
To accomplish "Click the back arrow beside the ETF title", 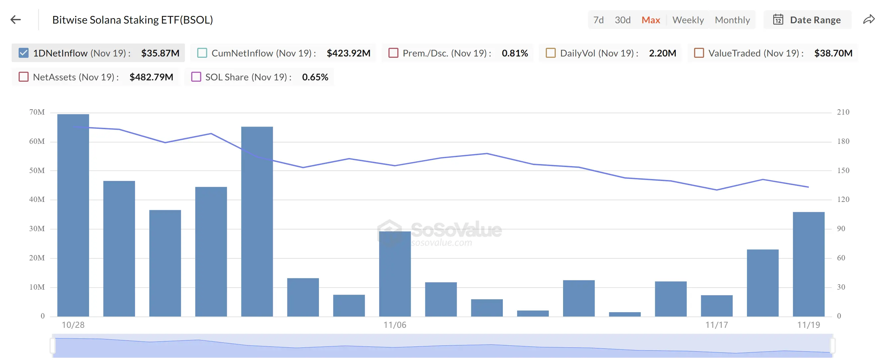I will 15,20.
